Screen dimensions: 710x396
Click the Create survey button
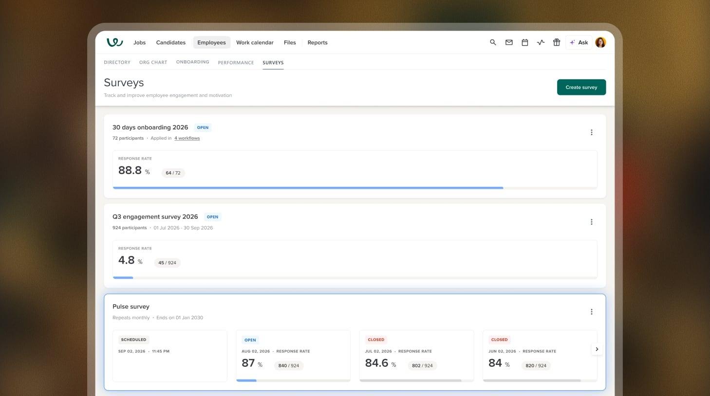point(581,87)
